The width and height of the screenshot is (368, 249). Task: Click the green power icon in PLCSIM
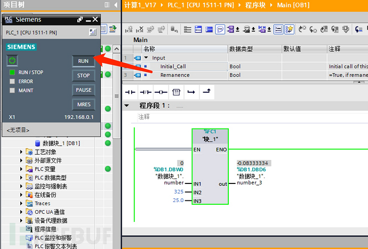pyautogui.click(x=12, y=61)
